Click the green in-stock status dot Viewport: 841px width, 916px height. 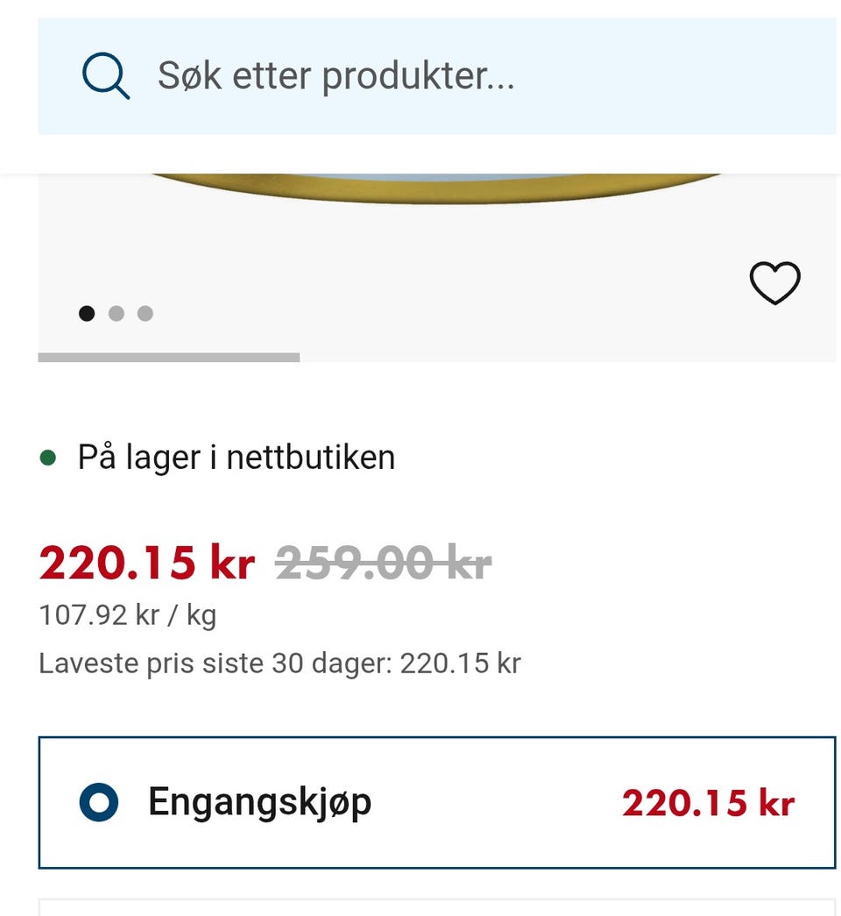point(48,458)
